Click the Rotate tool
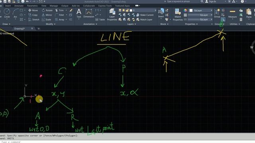 click(47, 10)
